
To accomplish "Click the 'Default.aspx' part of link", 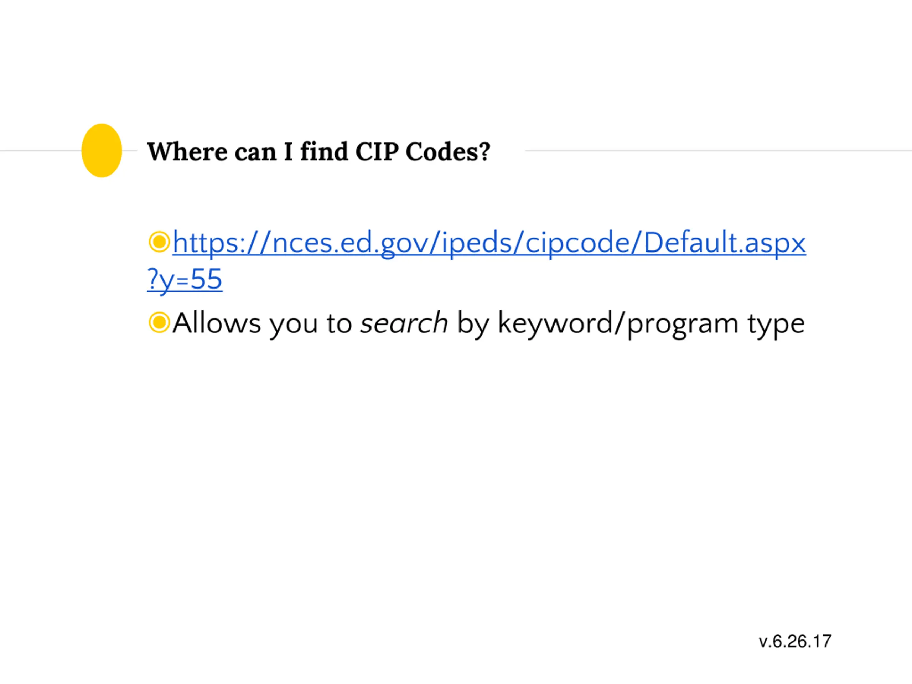I will pyautogui.click(x=724, y=243).
